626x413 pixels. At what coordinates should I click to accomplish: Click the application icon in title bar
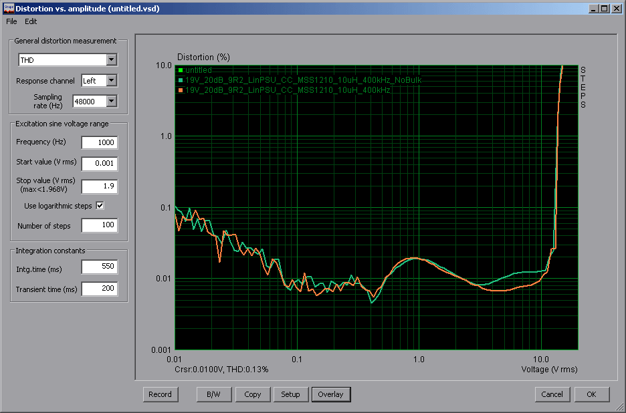(8, 9)
